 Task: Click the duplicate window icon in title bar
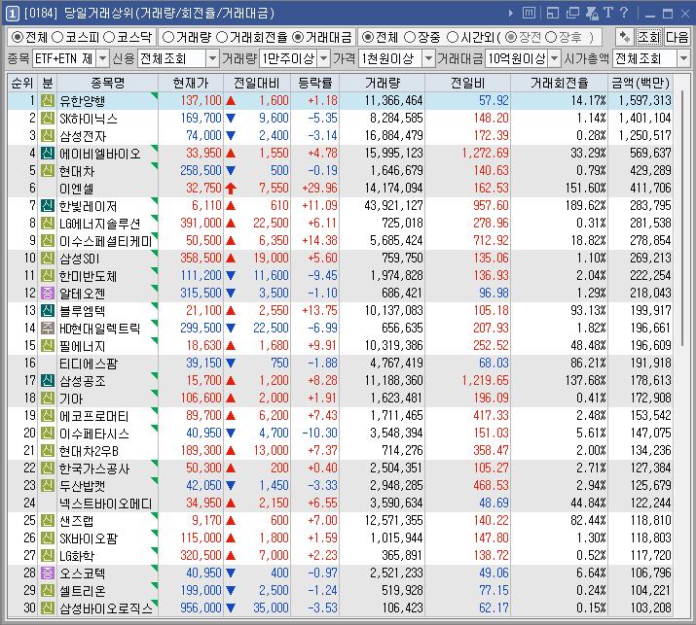pyautogui.click(x=572, y=14)
